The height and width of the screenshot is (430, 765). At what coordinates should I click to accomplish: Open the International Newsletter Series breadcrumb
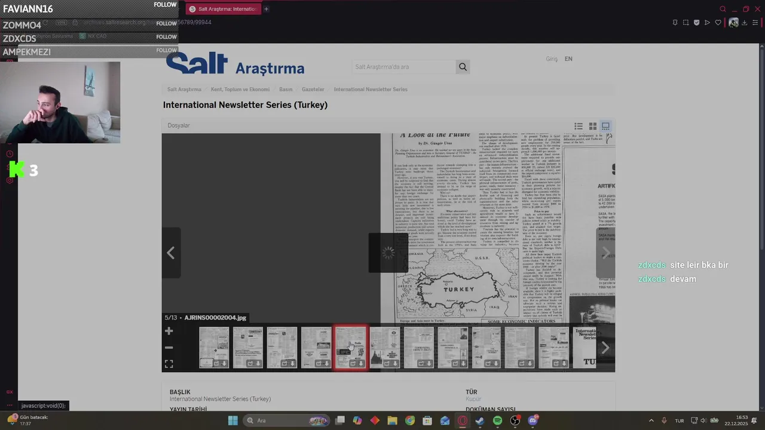coord(371,90)
